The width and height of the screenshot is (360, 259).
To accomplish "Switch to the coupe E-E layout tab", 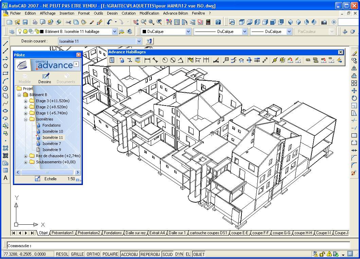I will tap(239, 233).
